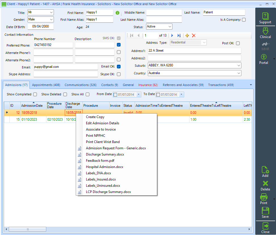Enable the Show All checkbox
Screen dimensions: 276x235
coord(87,95)
